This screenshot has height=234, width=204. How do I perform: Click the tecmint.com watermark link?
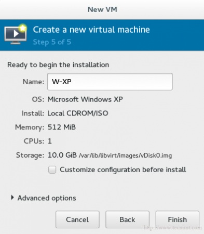point(173,227)
